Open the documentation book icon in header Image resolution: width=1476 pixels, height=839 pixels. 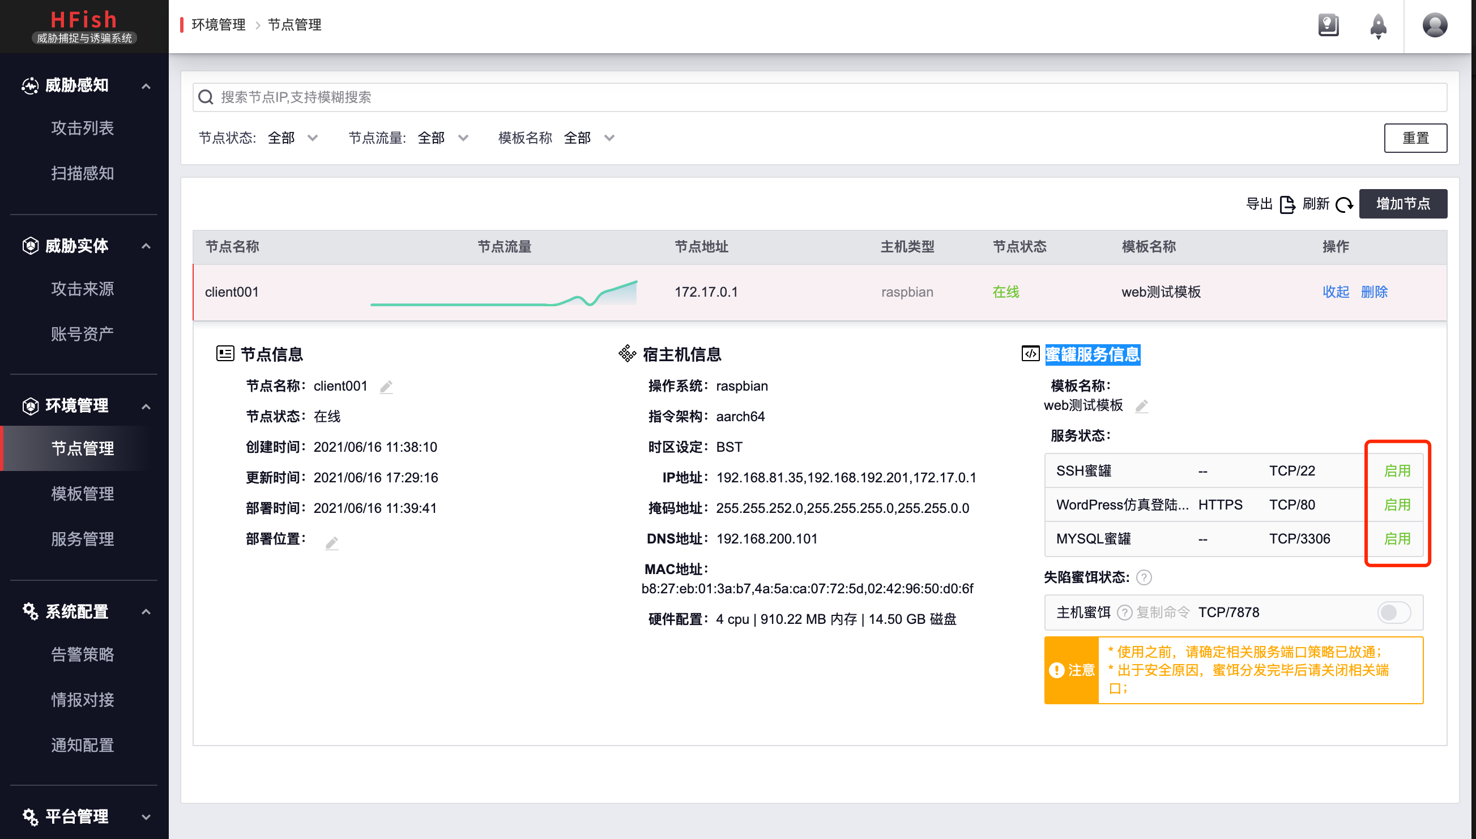tap(1328, 25)
